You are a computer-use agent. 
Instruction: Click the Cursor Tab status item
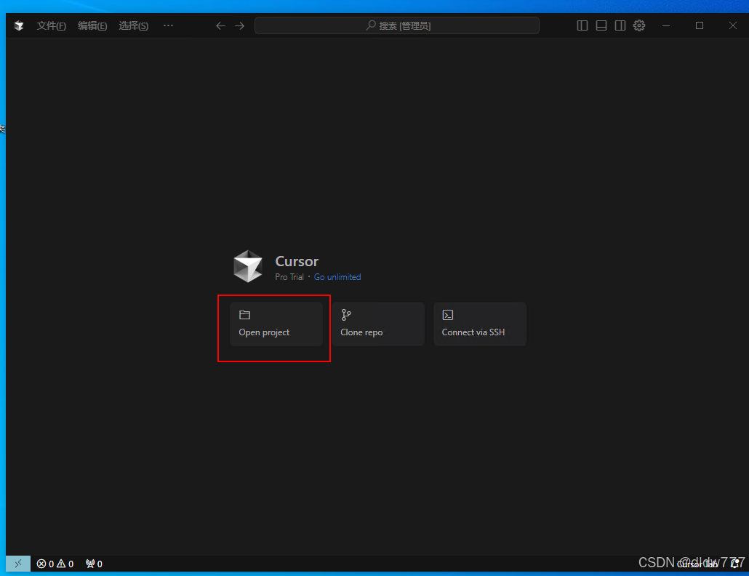coord(697,564)
